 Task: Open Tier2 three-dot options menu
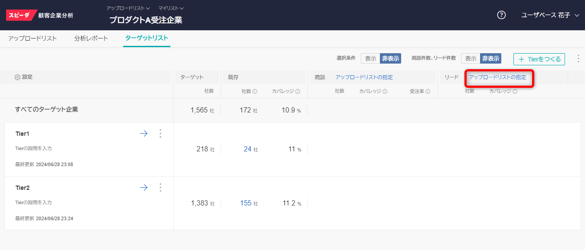(x=160, y=188)
